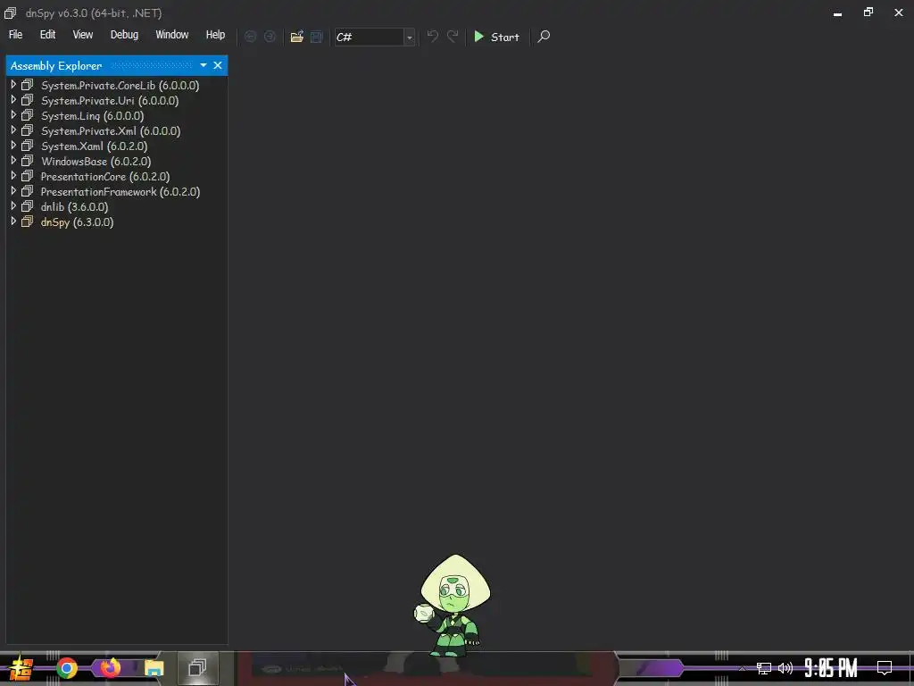Click the PresentationCore assembly icon
The height and width of the screenshot is (686, 914).
[27, 176]
